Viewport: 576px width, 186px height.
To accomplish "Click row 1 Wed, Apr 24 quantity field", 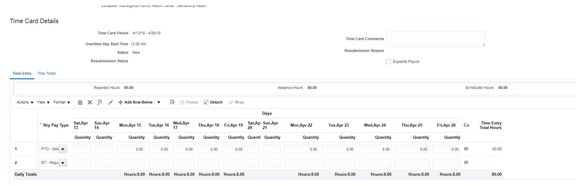I will pos(375,149).
